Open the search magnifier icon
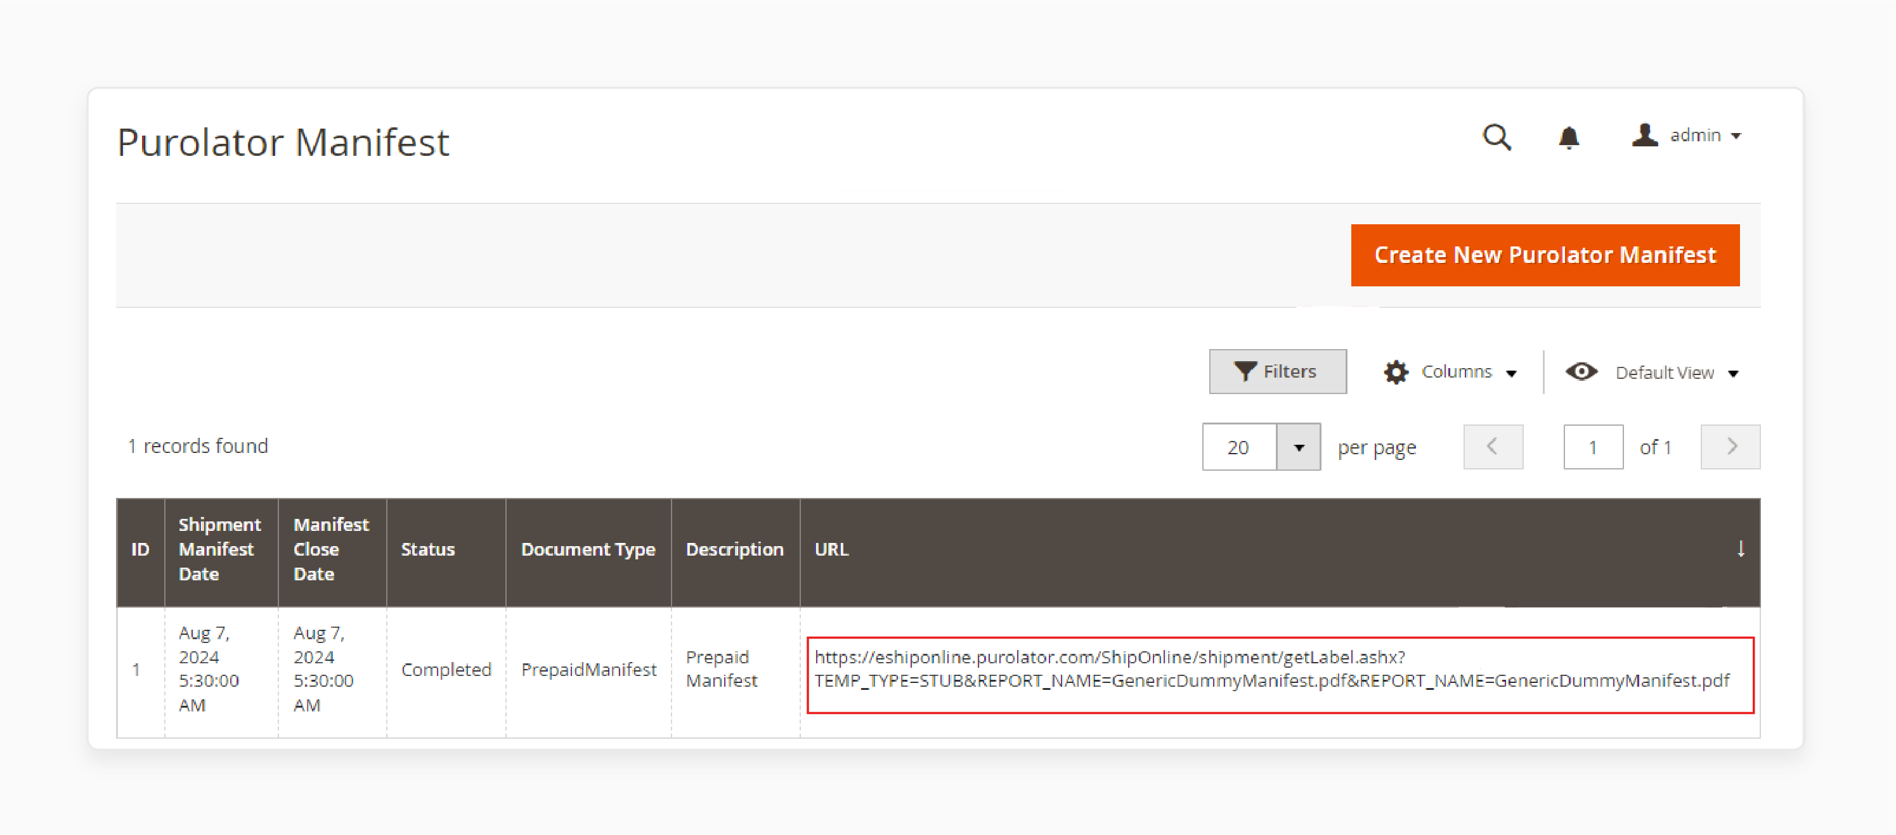Viewport: 1896px width, 835px height. tap(1497, 137)
